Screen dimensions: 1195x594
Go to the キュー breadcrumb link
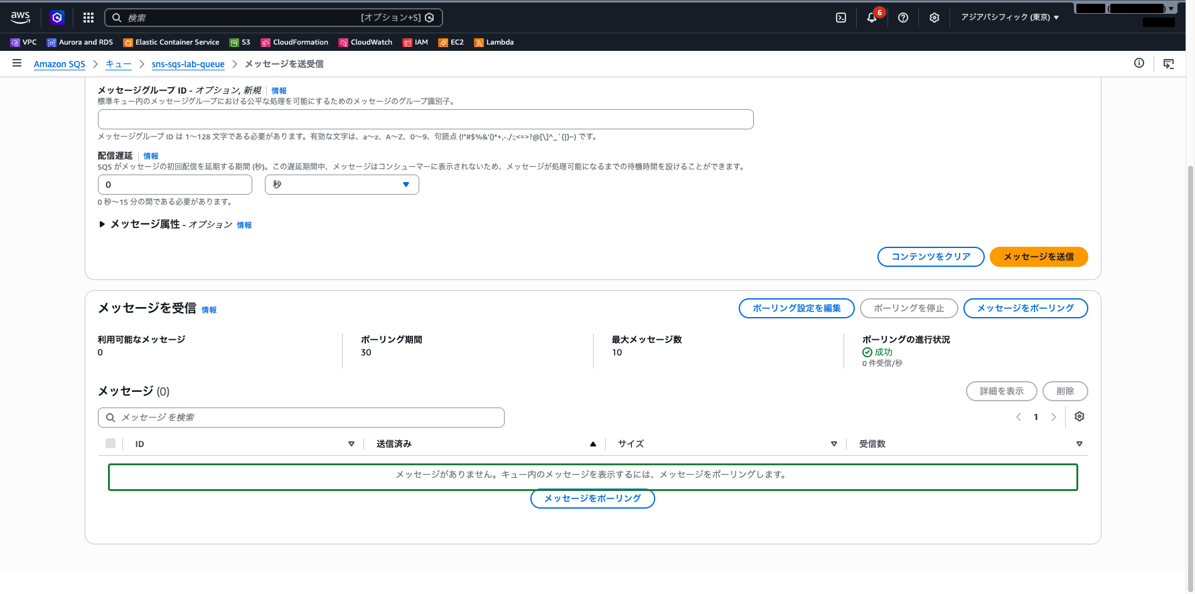click(x=119, y=64)
